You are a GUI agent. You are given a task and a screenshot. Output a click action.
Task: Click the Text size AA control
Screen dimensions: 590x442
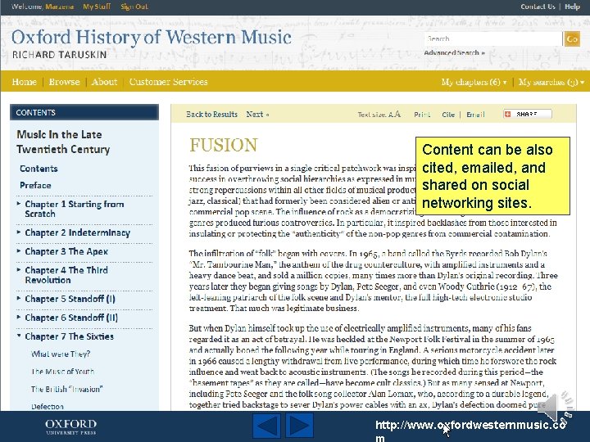pos(379,115)
